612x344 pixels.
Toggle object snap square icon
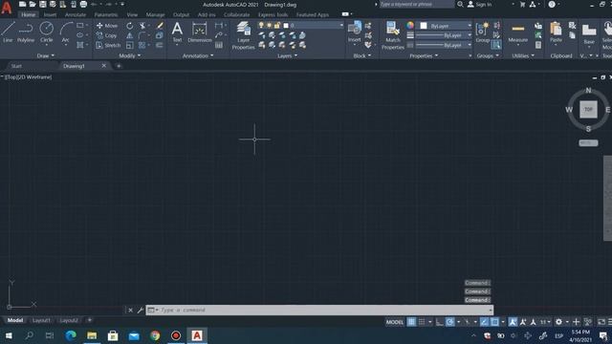point(494,322)
